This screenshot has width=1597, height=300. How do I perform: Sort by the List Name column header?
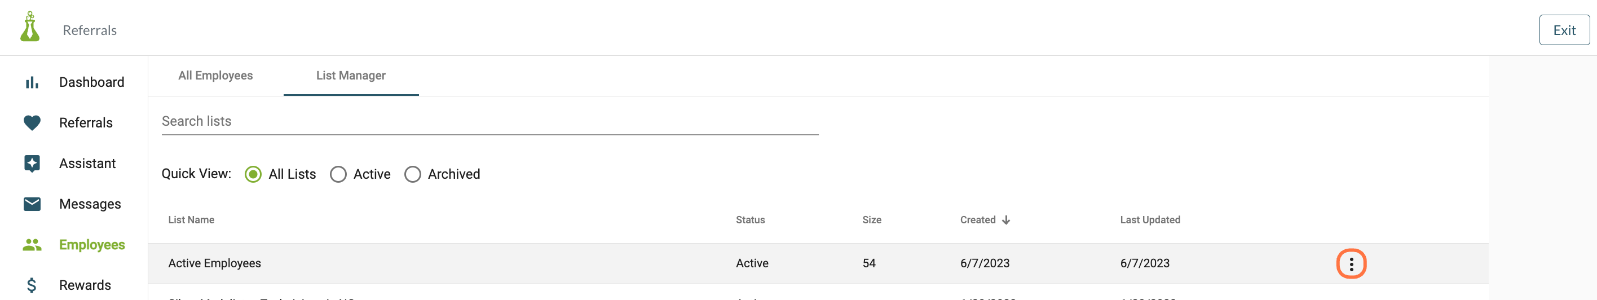[191, 220]
